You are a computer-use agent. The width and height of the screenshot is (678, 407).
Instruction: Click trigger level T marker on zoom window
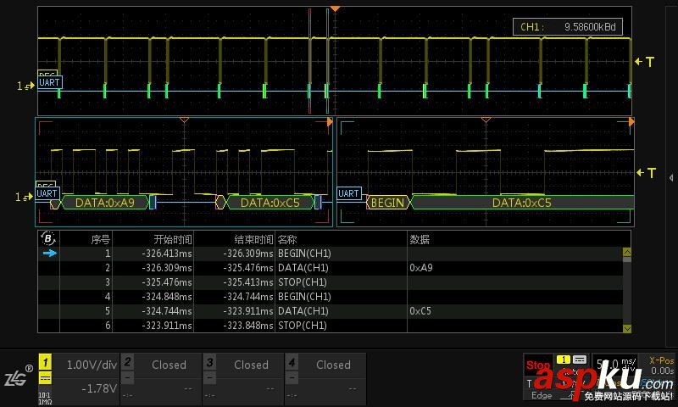(x=646, y=173)
